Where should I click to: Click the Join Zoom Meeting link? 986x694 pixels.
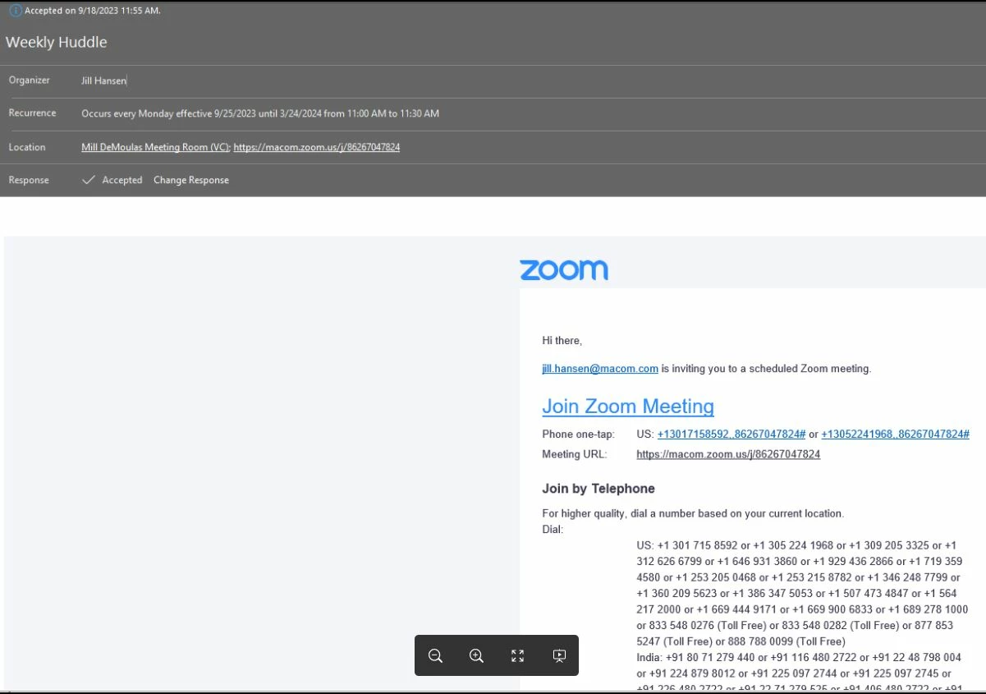click(x=628, y=407)
